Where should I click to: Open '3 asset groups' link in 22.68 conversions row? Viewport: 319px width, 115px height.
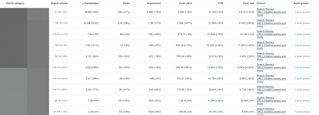click(302, 23)
